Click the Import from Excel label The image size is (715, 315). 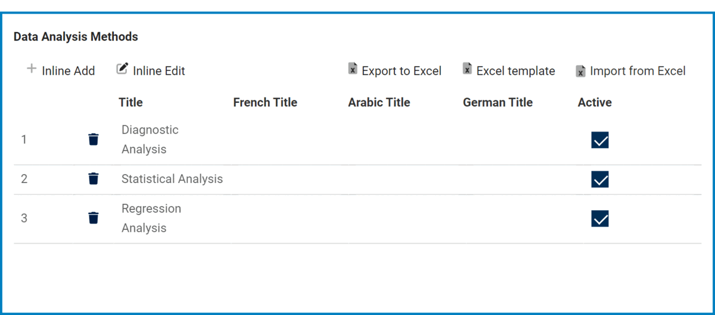click(638, 71)
